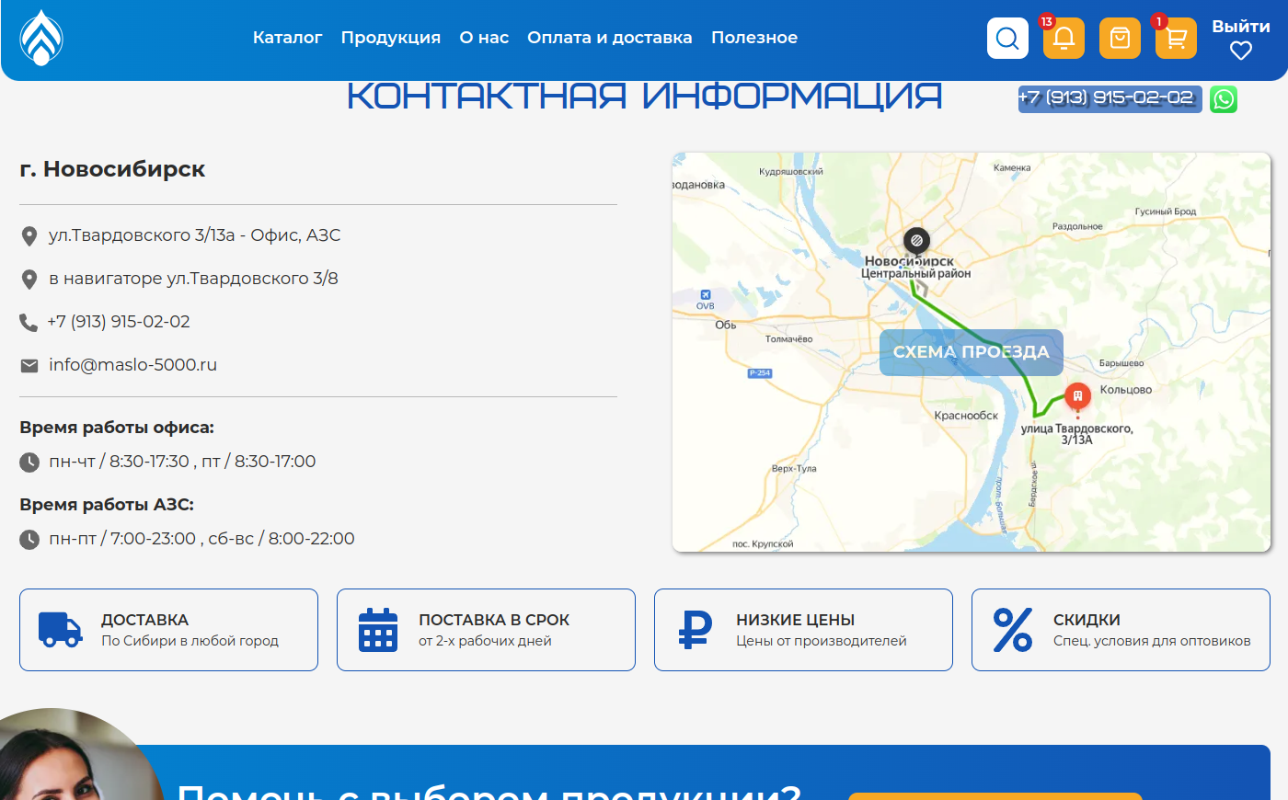
Task: Click АЗС hours пн-пт / 7:00-23:00 text
Action: tap(201, 539)
